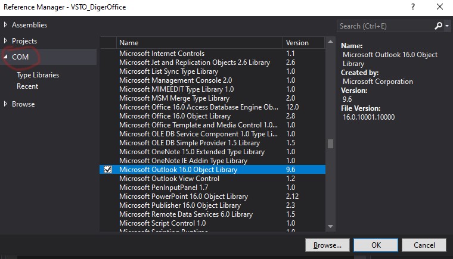Select Microsoft Publisher 16.0 Object Library

pos(212,205)
